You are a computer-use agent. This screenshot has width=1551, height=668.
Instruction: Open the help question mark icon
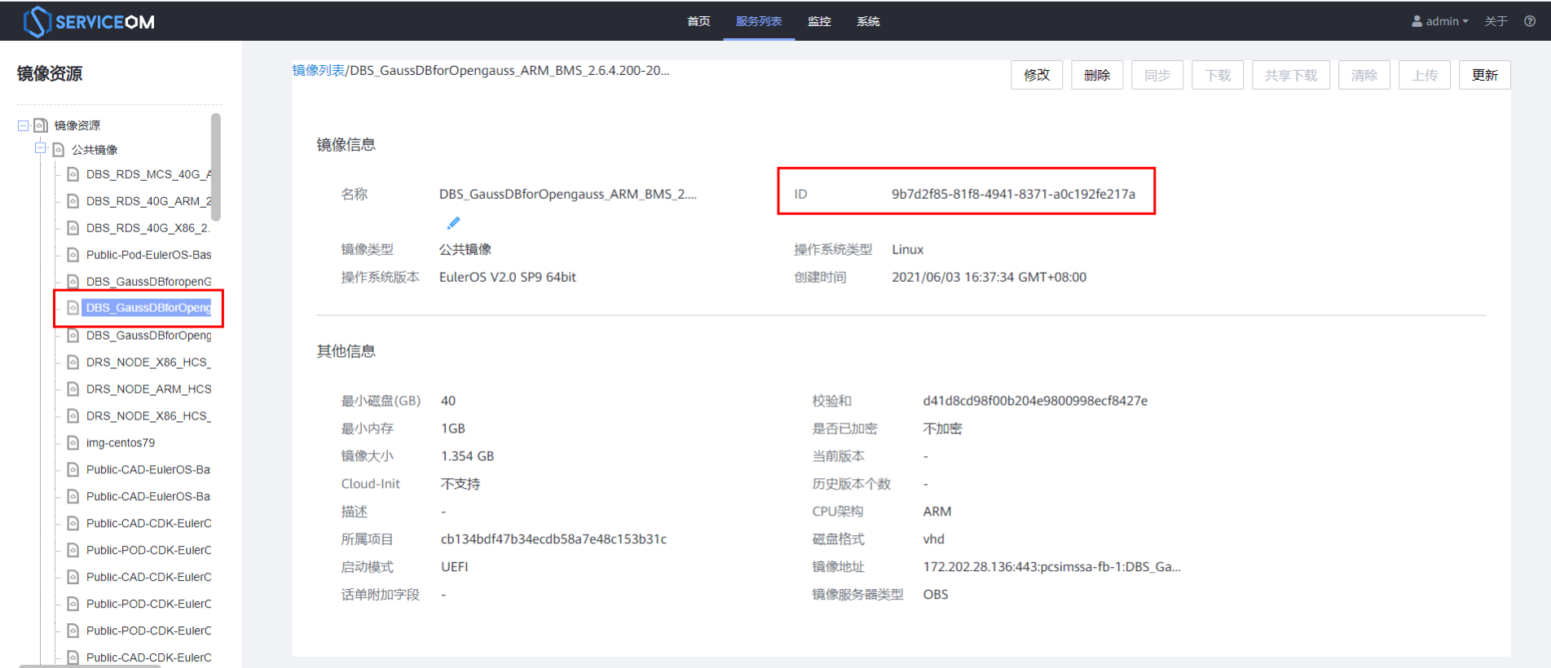(x=1530, y=21)
